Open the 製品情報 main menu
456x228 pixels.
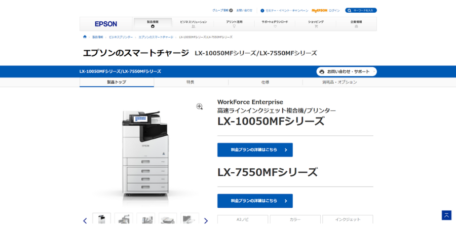coord(153,24)
